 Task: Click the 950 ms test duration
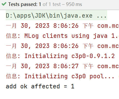(74, 4)
